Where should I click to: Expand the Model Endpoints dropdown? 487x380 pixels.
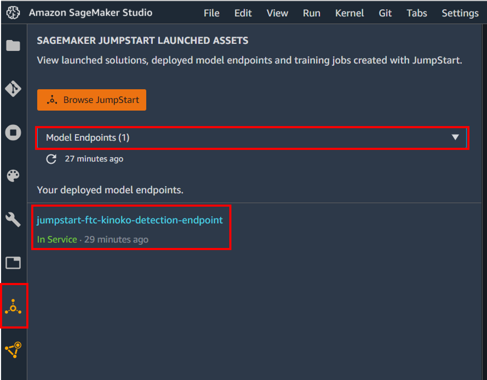pyautogui.click(x=252, y=138)
